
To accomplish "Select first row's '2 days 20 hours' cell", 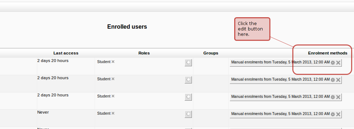I will click(x=53, y=61).
